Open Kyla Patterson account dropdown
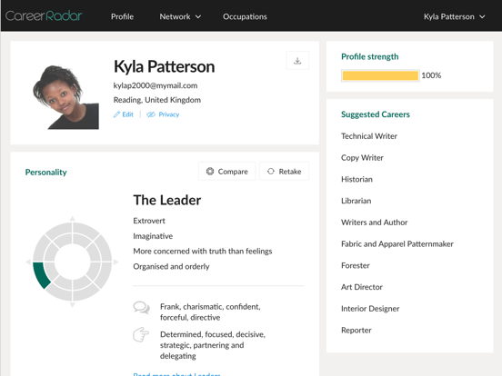The width and height of the screenshot is (502, 376). coord(455,16)
